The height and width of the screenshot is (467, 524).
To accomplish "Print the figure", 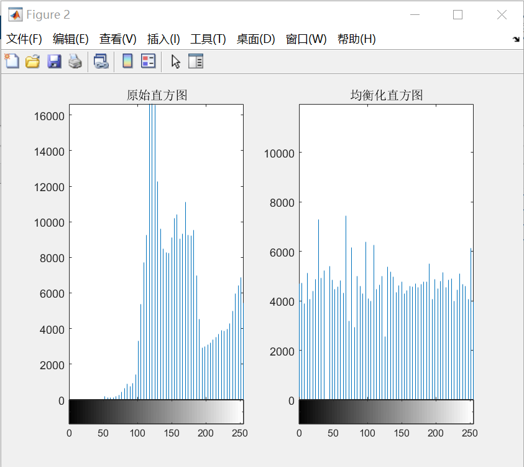I will (75, 61).
